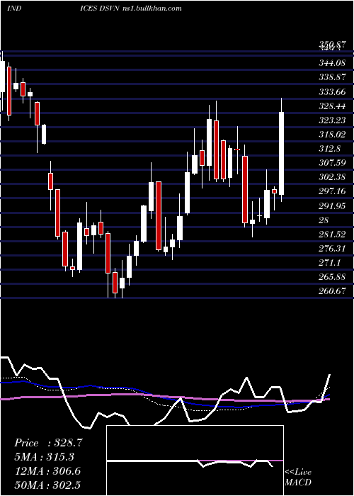The image size is (354, 496).
Task: Click the 291.95 price axis label
Action: (332, 206)
